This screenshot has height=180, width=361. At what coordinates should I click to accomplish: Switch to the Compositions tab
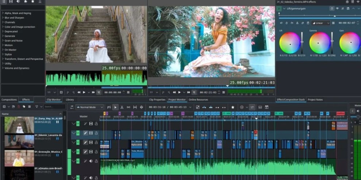pos(9,100)
